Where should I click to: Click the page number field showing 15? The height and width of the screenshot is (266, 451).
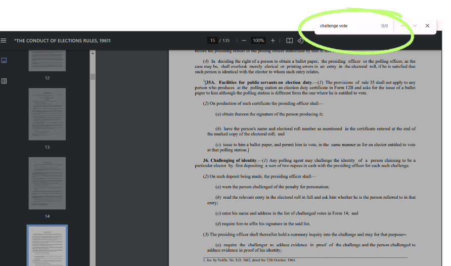(212, 40)
